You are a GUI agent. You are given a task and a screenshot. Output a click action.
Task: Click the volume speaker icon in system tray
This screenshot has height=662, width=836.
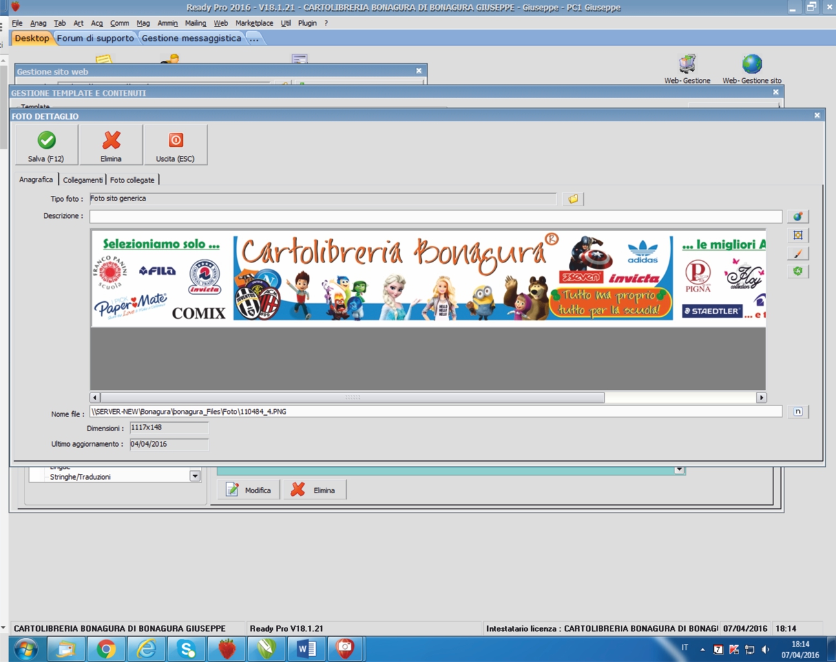click(x=765, y=649)
